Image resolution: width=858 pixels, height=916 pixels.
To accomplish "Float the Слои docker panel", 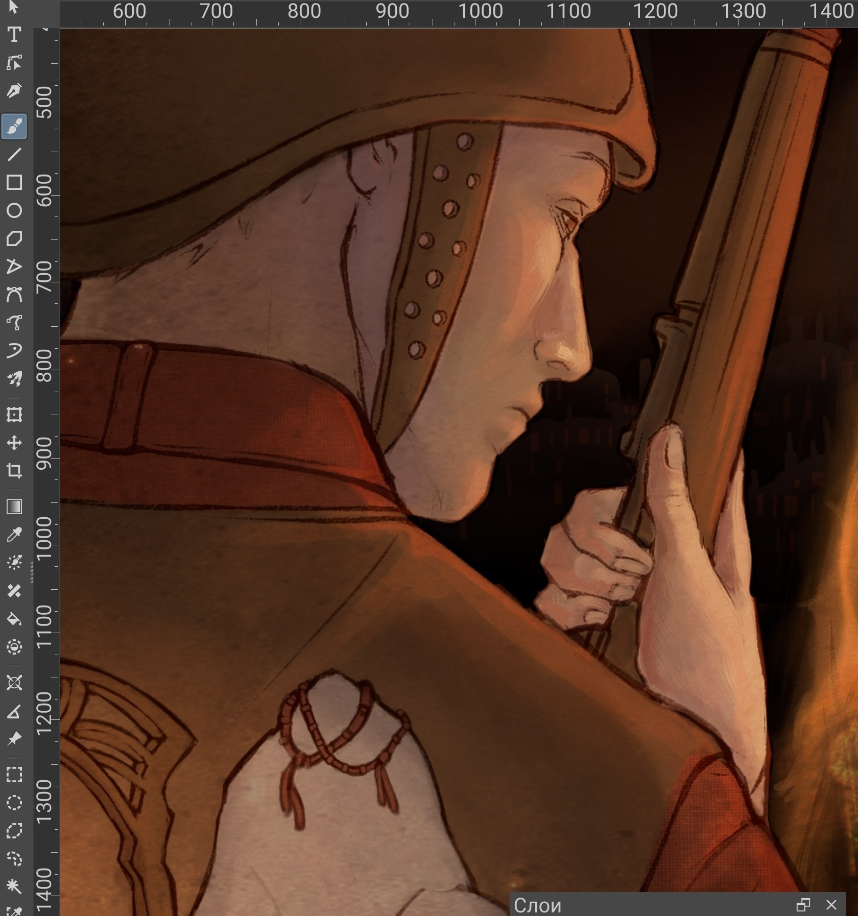I will (803, 905).
